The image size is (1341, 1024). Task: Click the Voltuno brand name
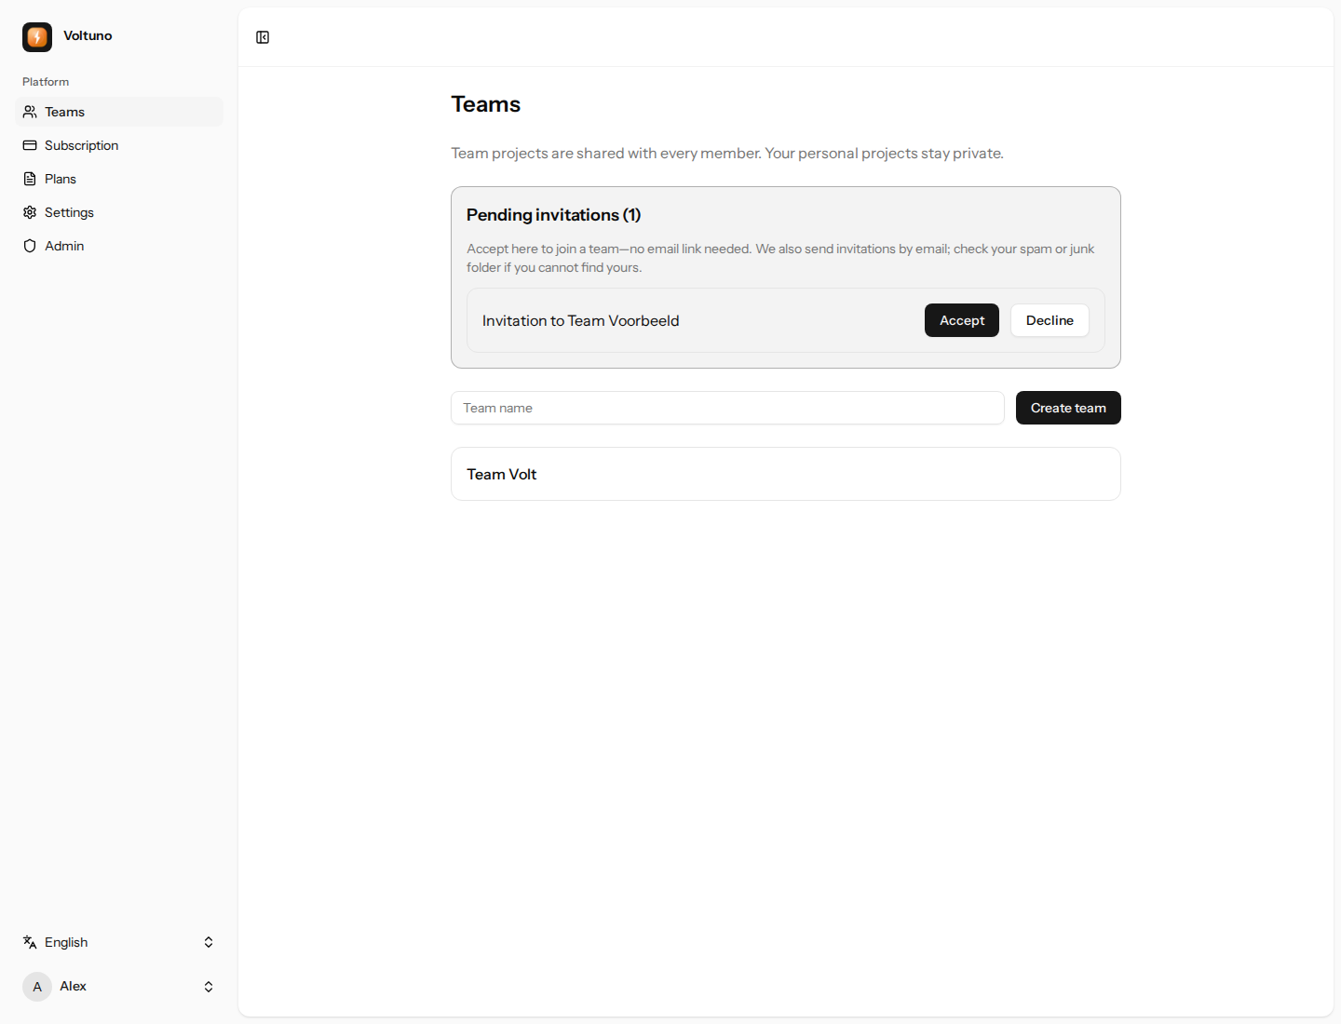click(88, 35)
